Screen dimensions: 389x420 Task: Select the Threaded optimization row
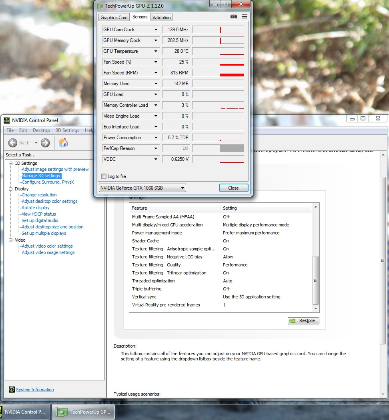[221, 281]
